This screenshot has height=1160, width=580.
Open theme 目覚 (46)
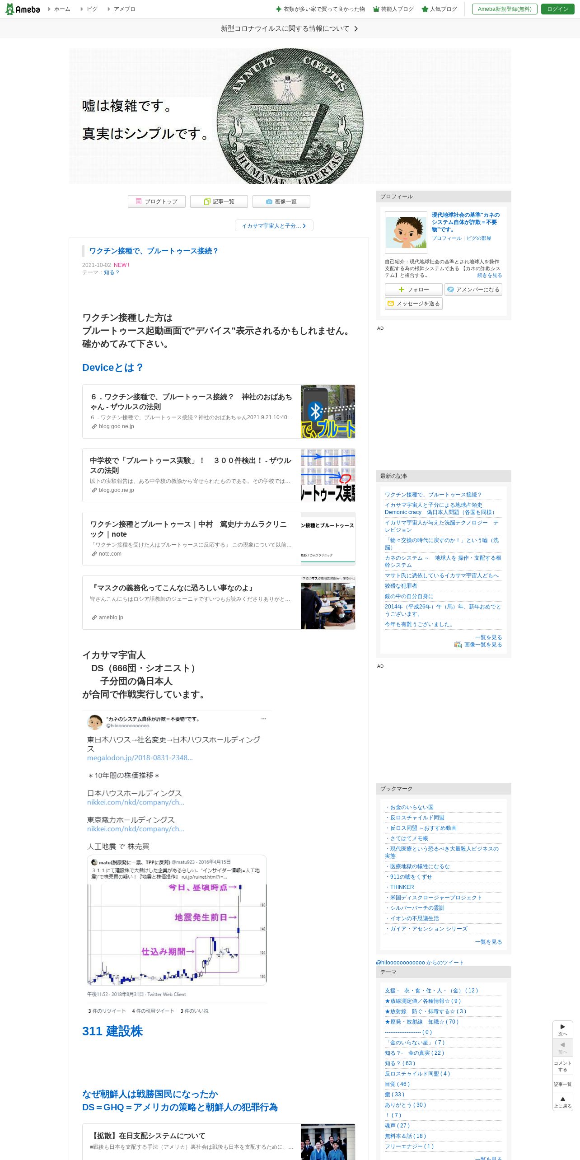[398, 1084]
